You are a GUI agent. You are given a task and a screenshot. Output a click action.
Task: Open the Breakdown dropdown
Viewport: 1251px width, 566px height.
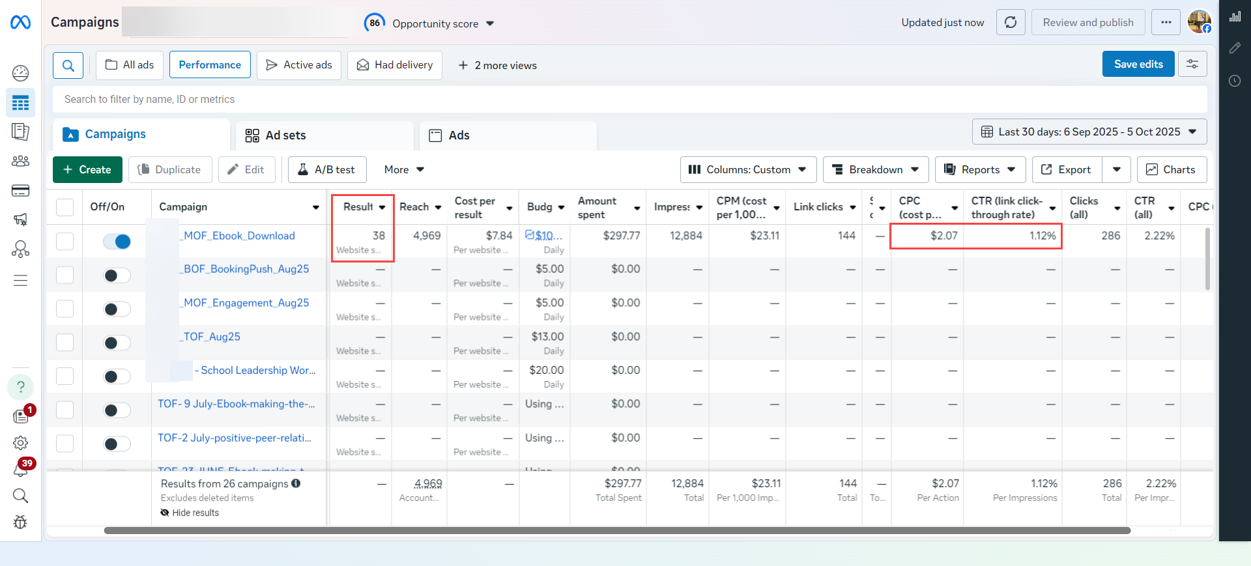[876, 169]
